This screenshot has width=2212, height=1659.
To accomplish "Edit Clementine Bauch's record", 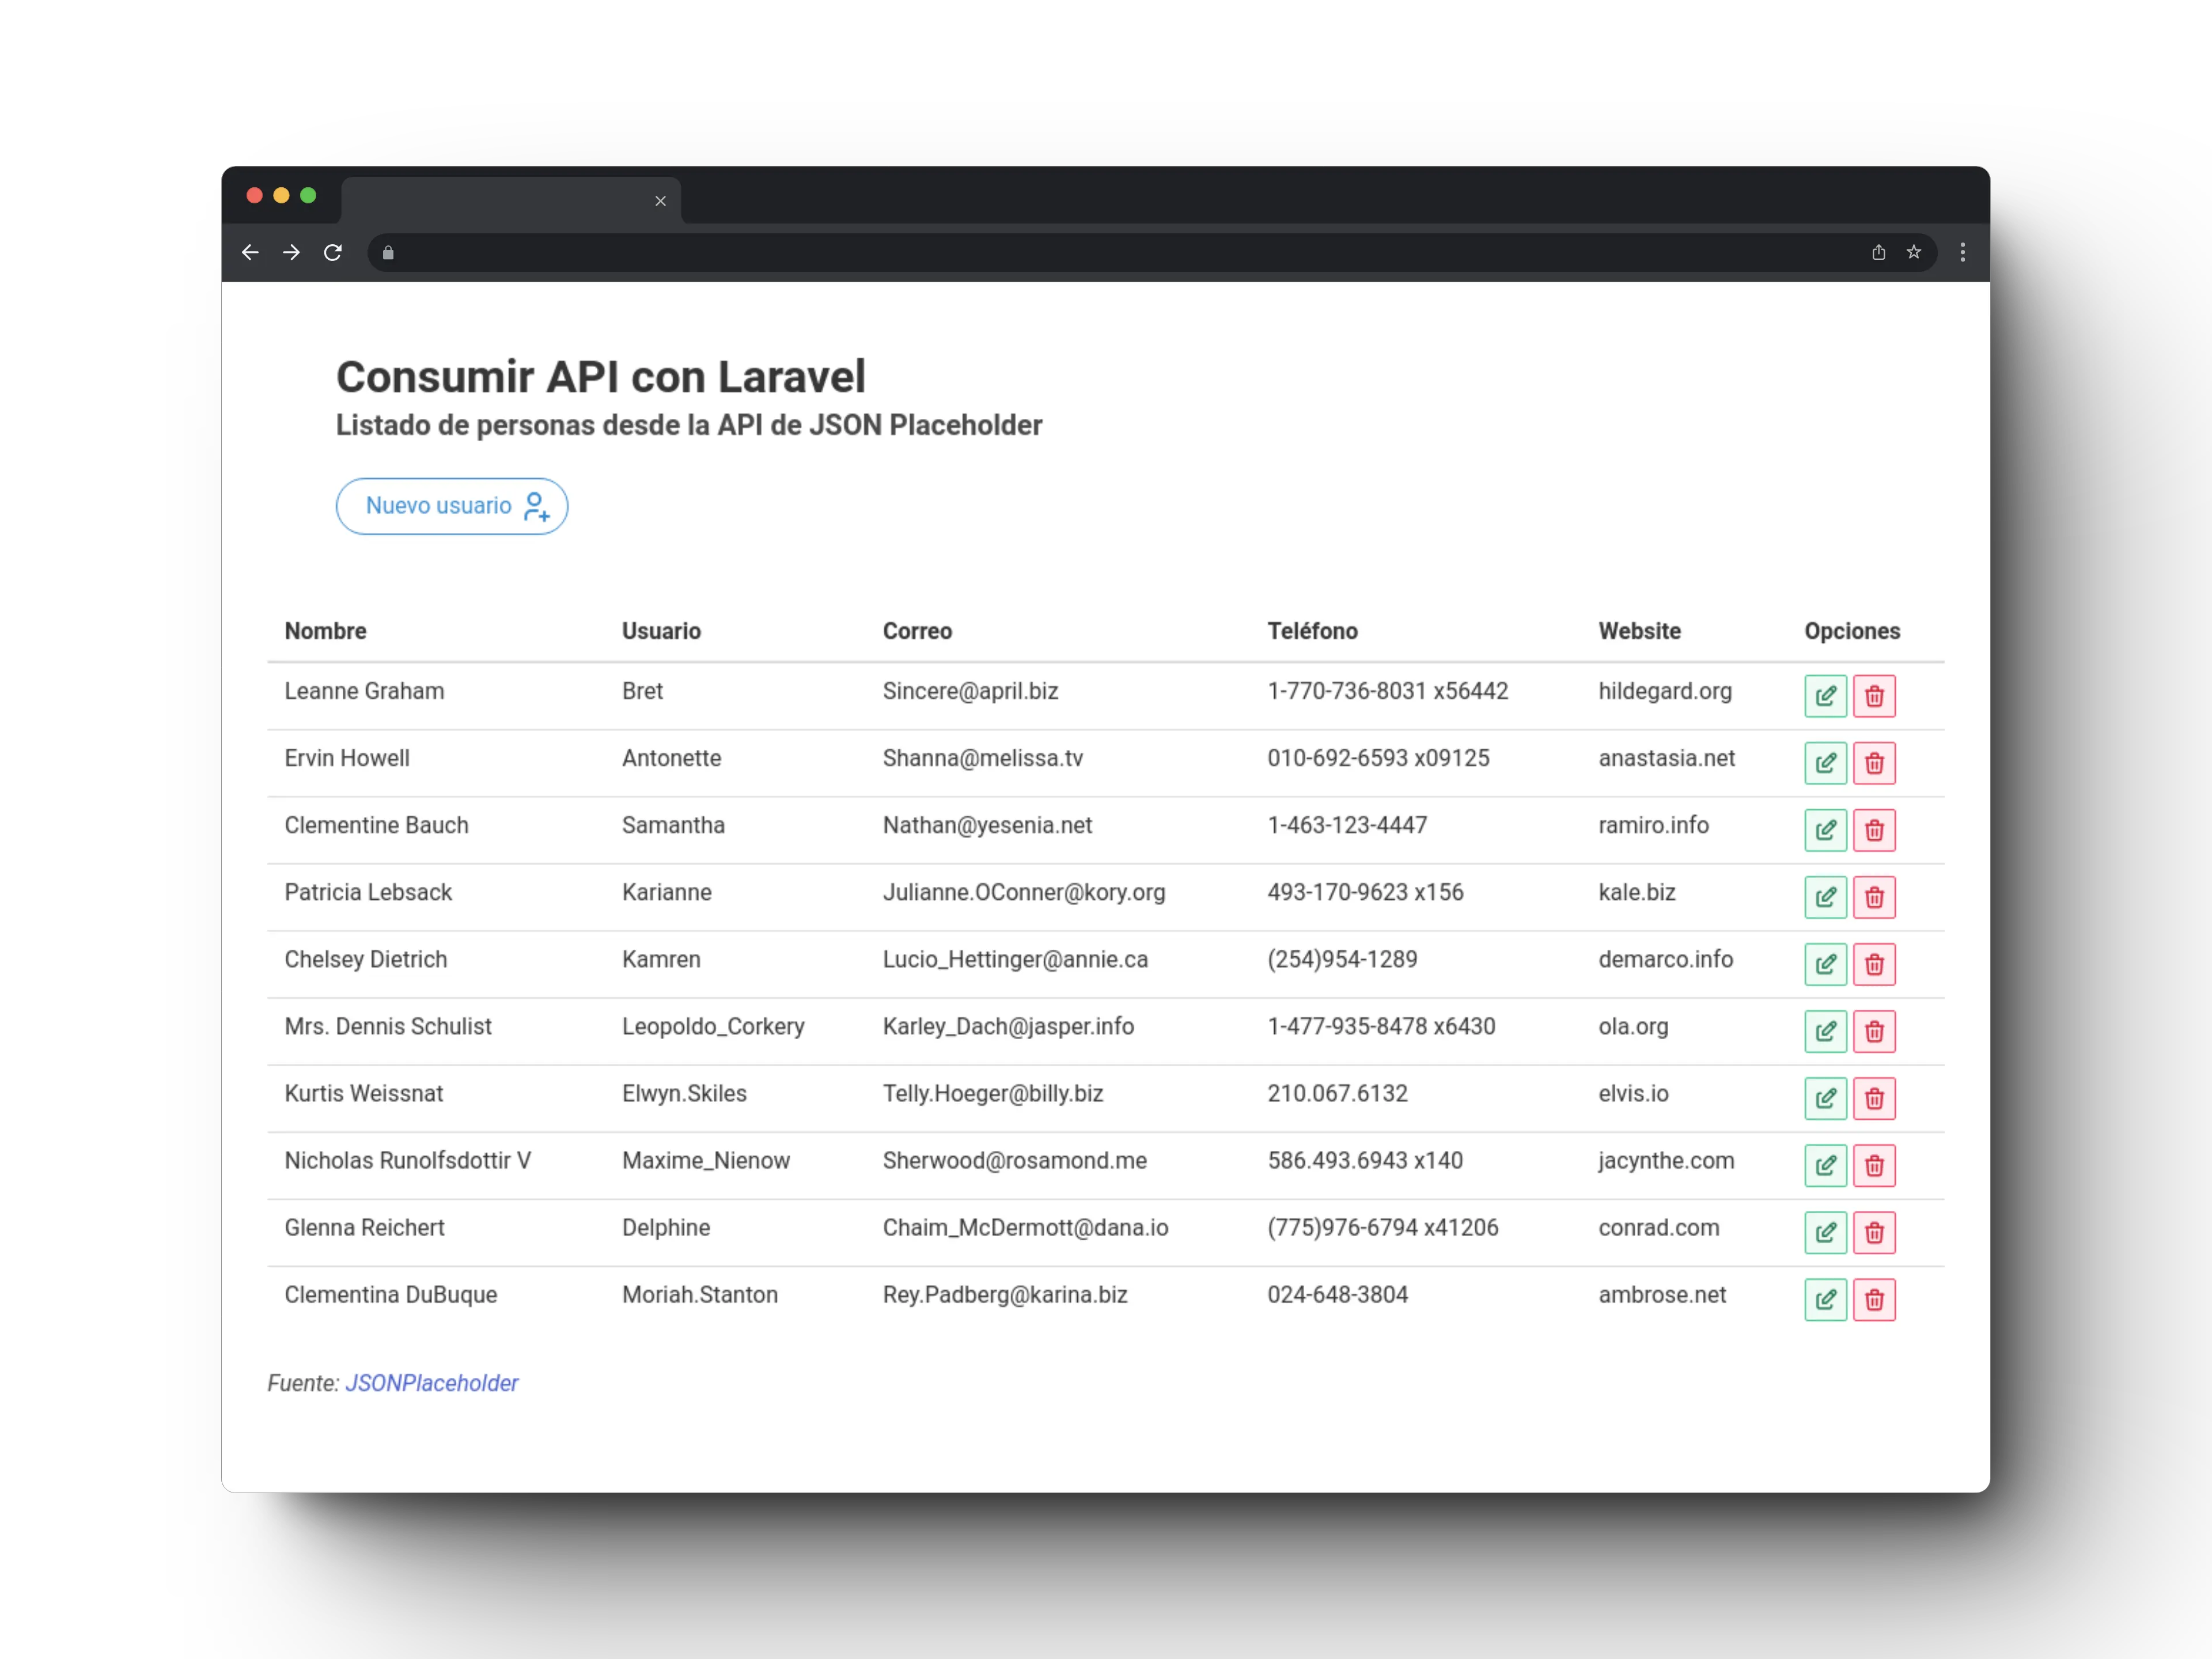I will pos(1825,830).
